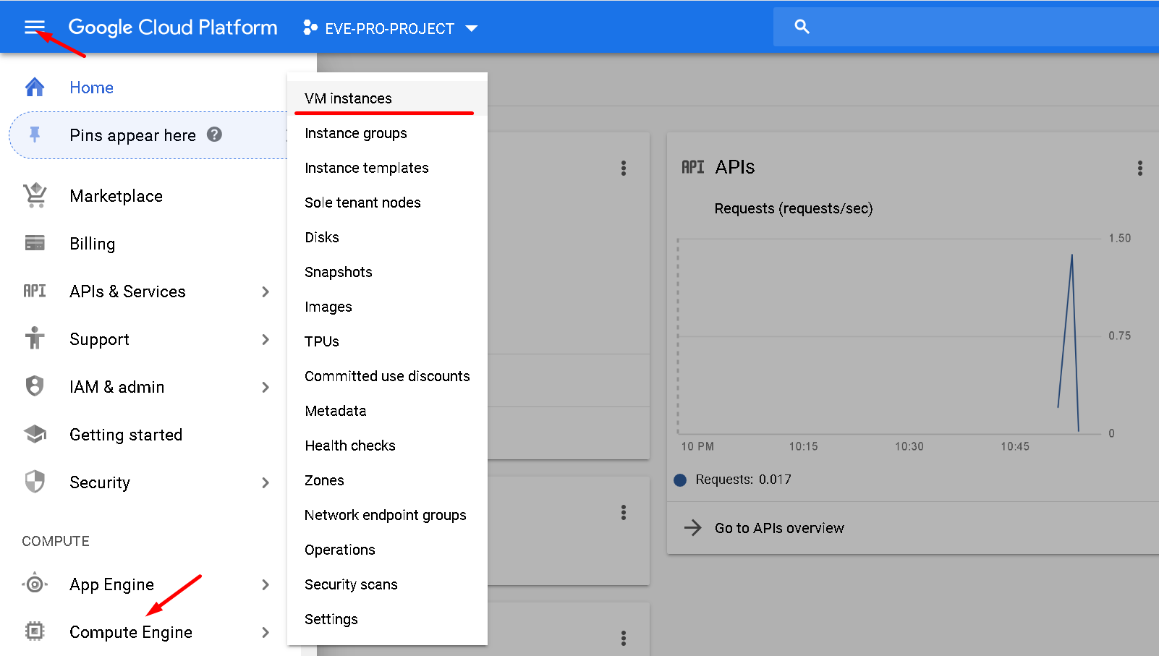Click the Billing card icon
1159x656 pixels.
tap(35, 243)
